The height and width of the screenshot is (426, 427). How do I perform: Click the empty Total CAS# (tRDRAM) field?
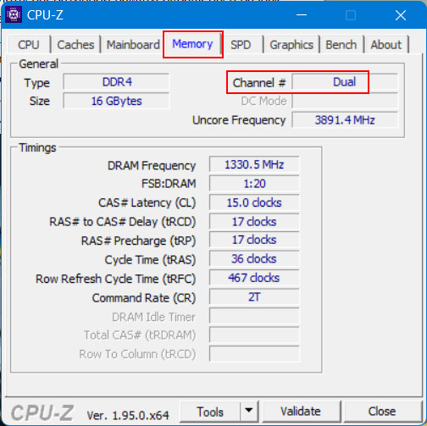pos(254,335)
